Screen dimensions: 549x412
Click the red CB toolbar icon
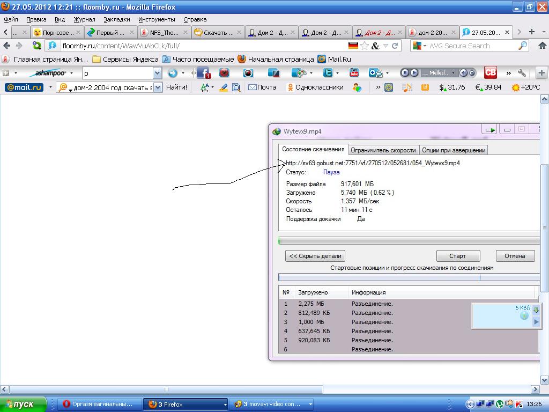[491, 72]
